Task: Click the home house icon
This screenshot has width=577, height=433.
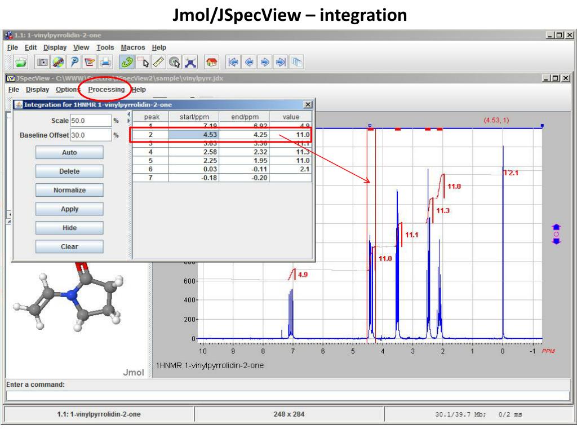Action: 212,62
